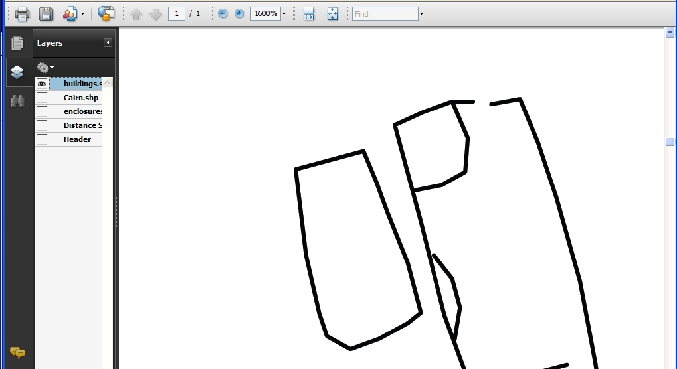This screenshot has width=677, height=369.
Task: Open the zoom percentage dropdown arrow
Action: pos(284,14)
